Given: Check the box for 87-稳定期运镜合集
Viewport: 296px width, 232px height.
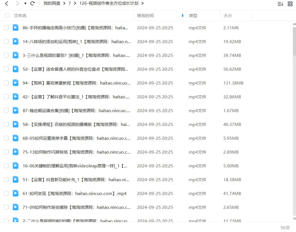Looking at the screenshot, I should (x=6, y=110).
